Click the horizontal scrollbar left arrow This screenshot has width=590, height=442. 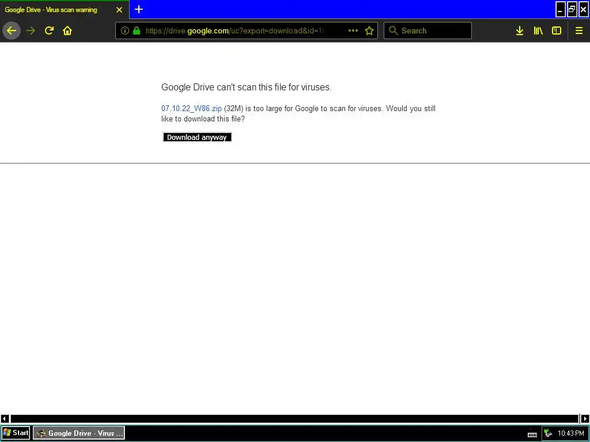click(5, 419)
